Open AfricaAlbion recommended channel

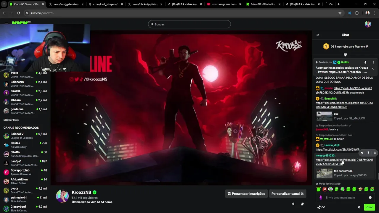(25, 181)
